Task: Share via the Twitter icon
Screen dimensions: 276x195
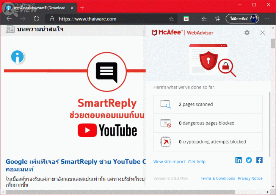Action: [x=249, y=160]
